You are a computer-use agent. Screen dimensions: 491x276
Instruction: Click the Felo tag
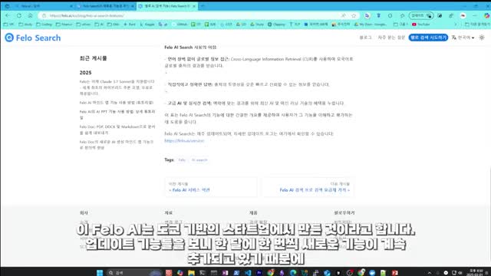(182, 160)
